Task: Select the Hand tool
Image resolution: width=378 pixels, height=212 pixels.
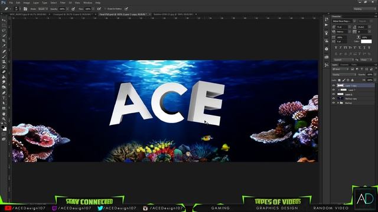Action: click(x=4, y=114)
